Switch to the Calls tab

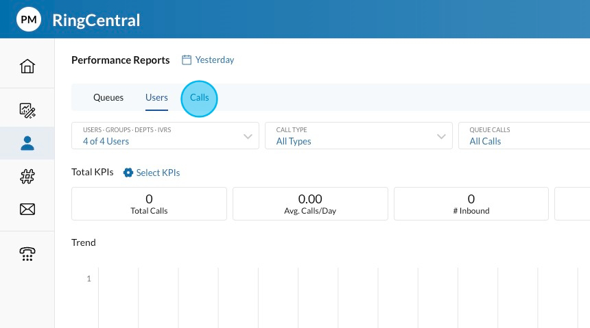[200, 97]
